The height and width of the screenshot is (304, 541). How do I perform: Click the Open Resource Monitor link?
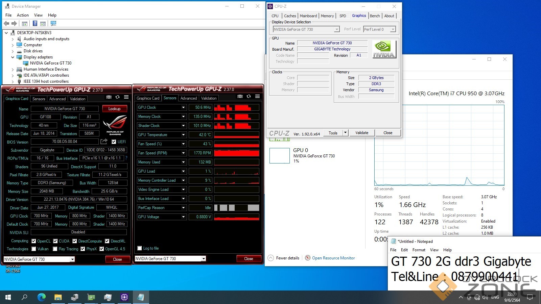pyautogui.click(x=333, y=258)
